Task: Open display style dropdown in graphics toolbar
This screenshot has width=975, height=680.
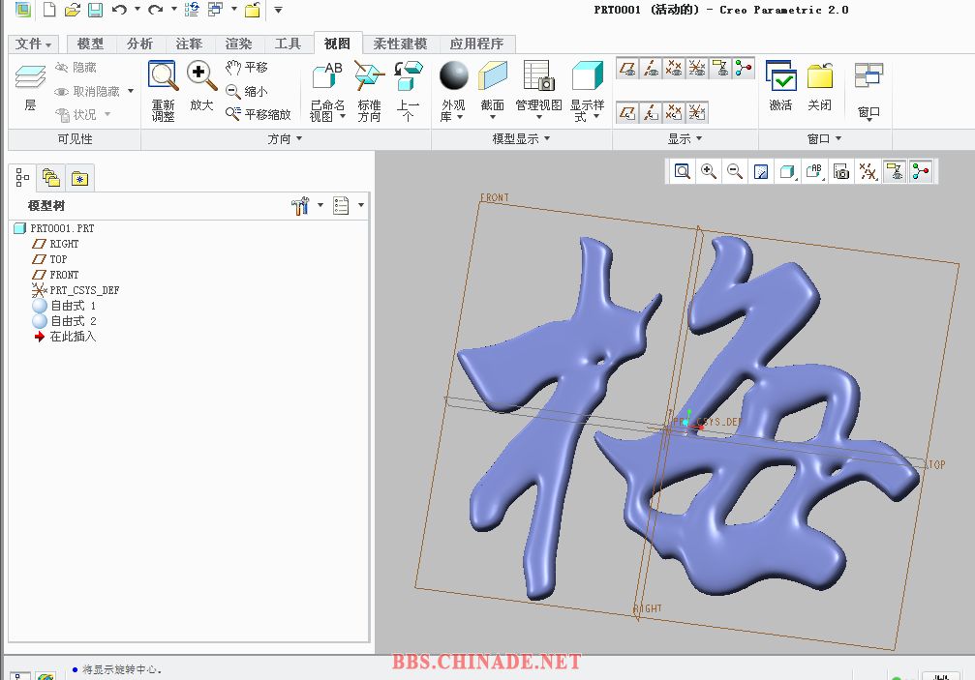Action: 788,171
